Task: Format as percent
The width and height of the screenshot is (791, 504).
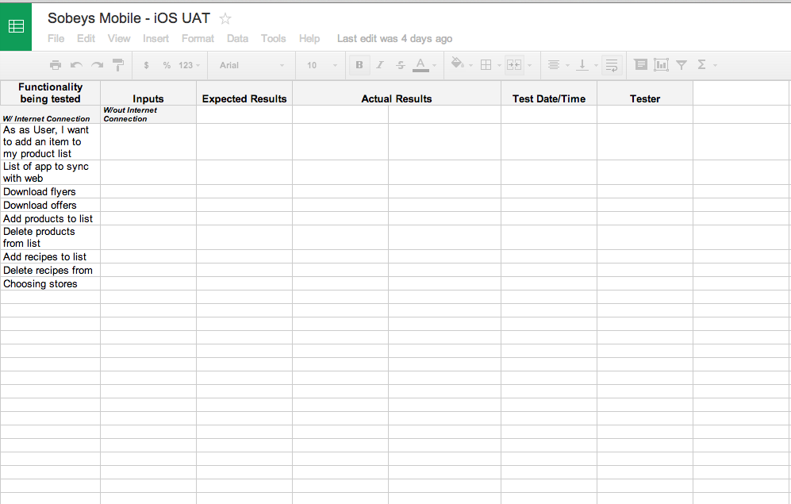Action: (167, 65)
